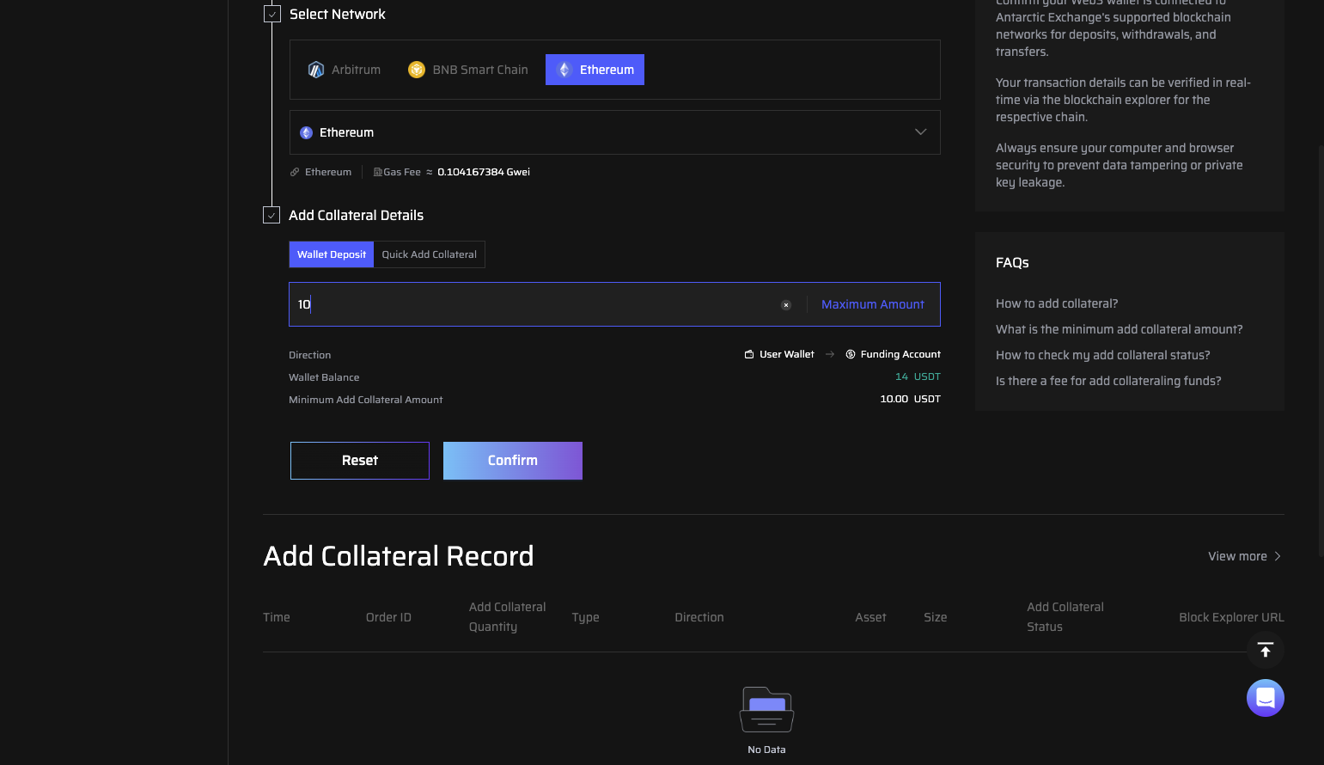Click Maximum Amount link
This screenshot has height=765, width=1324.
pyautogui.click(x=873, y=304)
